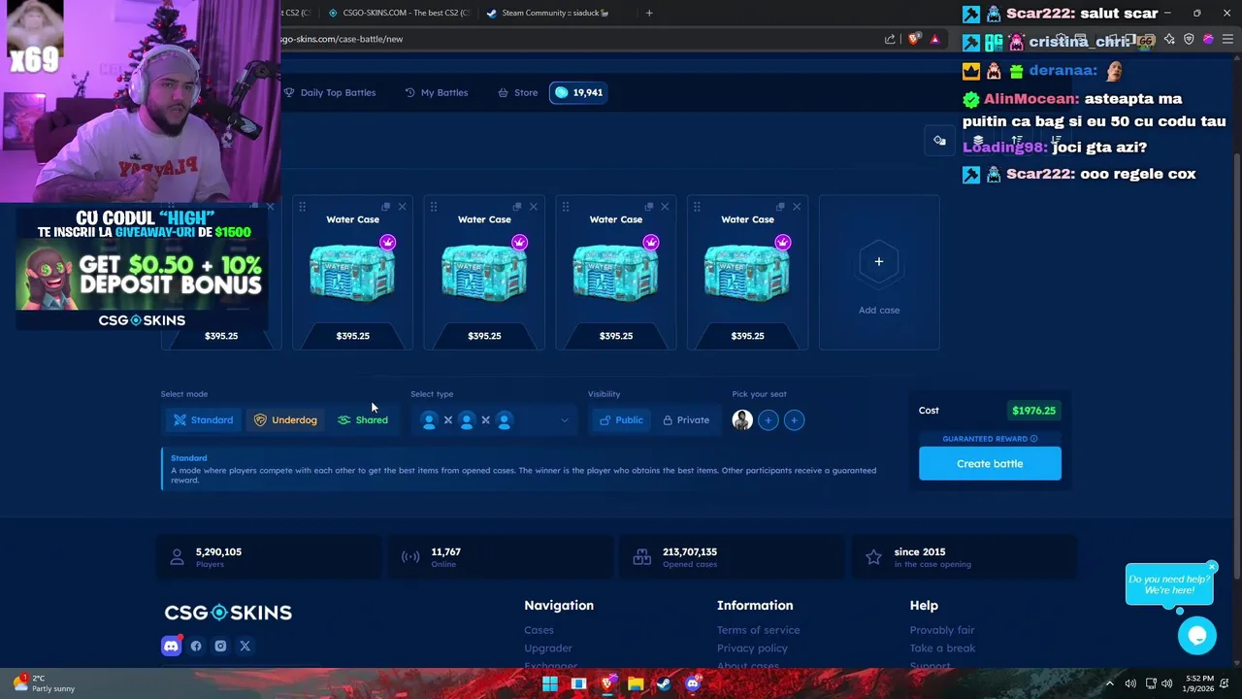Set visibility to Private
The width and height of the screenshot is (1242, 699).
pos(686,420)
